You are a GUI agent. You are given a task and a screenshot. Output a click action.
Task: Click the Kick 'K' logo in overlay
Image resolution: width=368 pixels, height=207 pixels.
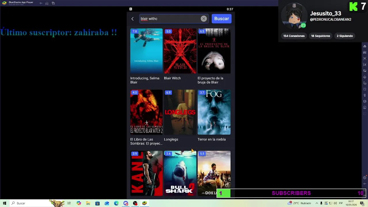pyautogui.click(x=353, y=6)
